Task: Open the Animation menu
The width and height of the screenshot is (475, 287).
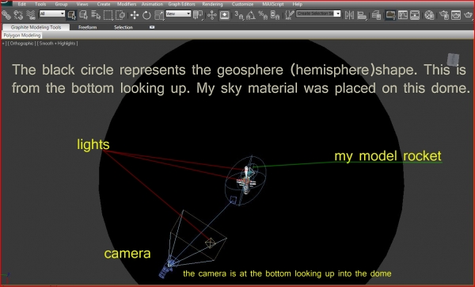Action: [x=152, y=4]
